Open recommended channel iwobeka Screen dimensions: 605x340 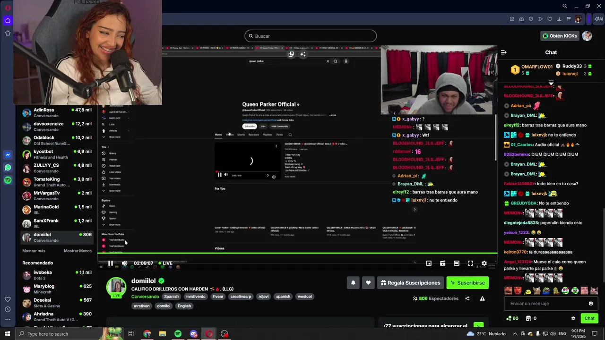(x=57, y=275)
